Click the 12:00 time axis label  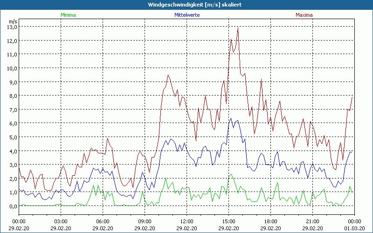pyautogui.click(x=187, y=222)
